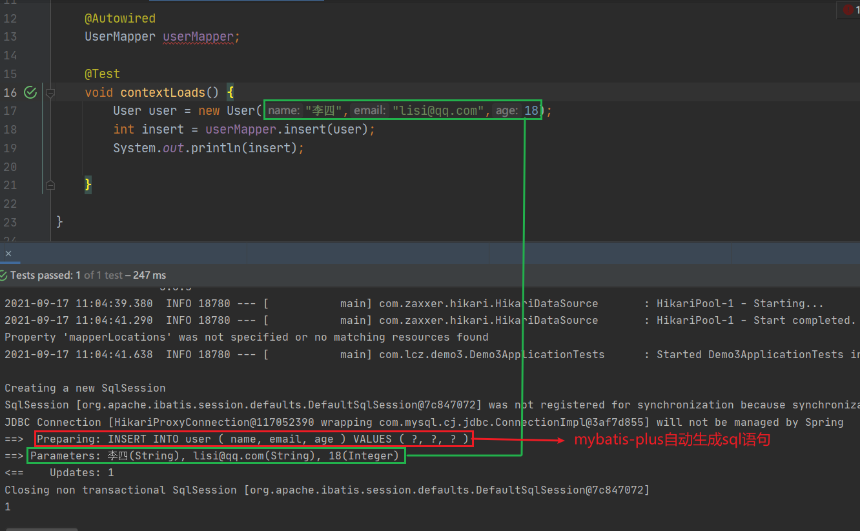
Task: Close the run panel tab with the X
Action: click(8, 254)
